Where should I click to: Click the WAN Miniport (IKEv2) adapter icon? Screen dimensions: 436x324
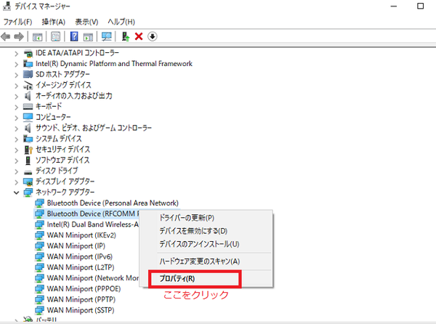click(39, 235)
